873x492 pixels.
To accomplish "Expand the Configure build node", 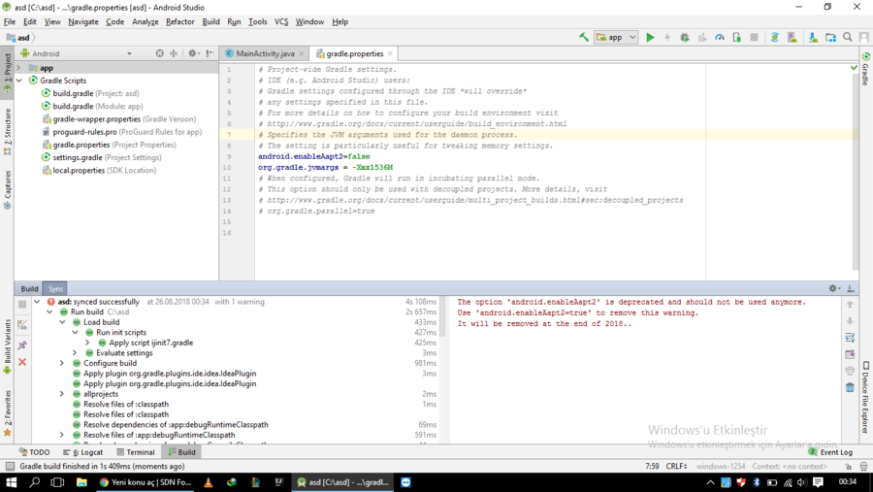I will (62, 363).
